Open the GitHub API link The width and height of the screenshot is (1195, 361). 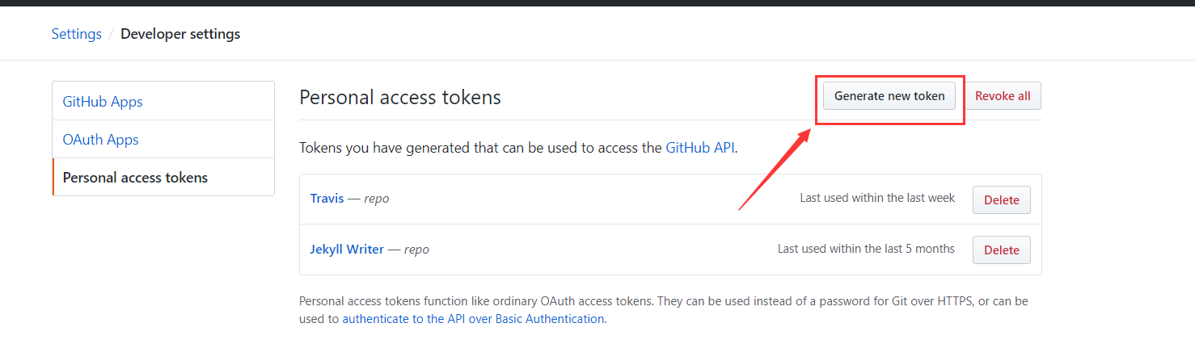[699, 148]
